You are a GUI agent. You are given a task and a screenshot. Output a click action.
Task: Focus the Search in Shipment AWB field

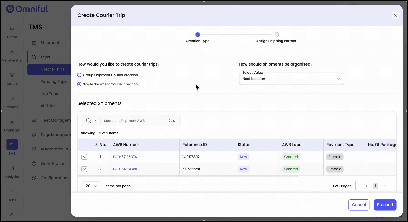pyautogui.click(x=135, y=121)
